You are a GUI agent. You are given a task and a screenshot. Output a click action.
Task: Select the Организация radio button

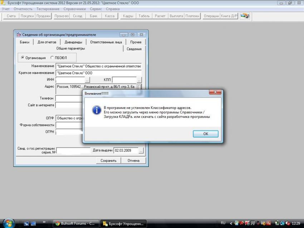[x=23, y=58]
